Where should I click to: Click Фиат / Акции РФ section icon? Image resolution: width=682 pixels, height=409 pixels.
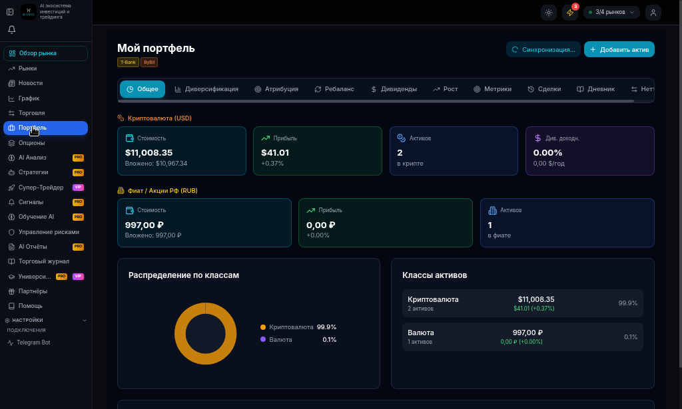pyautogui.click(x=121, y=191)
